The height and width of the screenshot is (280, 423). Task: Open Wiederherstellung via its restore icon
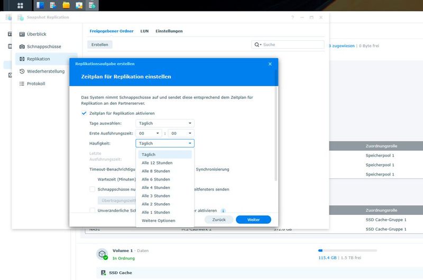pyautogui.click(x=22, y=71)
